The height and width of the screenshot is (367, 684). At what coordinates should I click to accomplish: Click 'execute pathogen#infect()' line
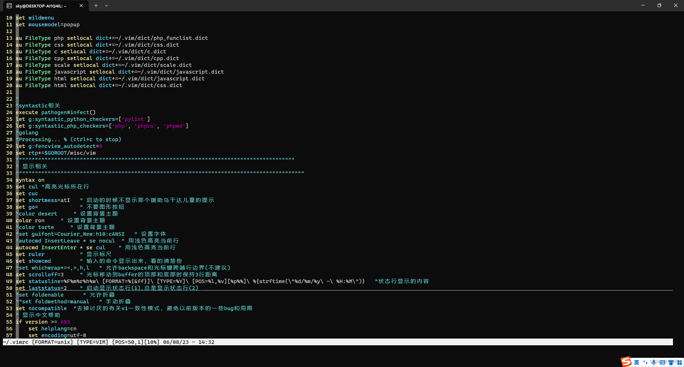pos(56,112)
